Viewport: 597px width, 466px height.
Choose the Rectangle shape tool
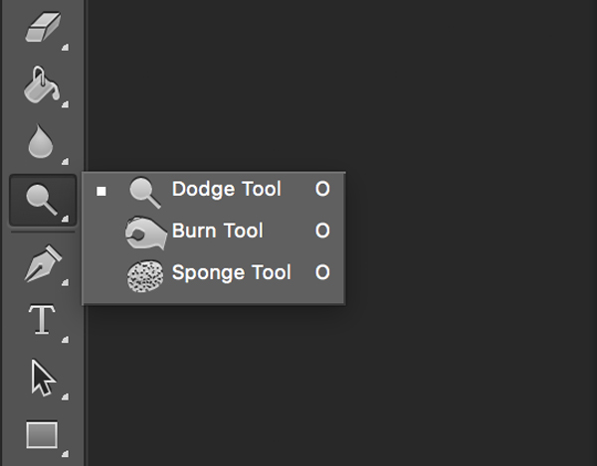(x=41, y=434)
